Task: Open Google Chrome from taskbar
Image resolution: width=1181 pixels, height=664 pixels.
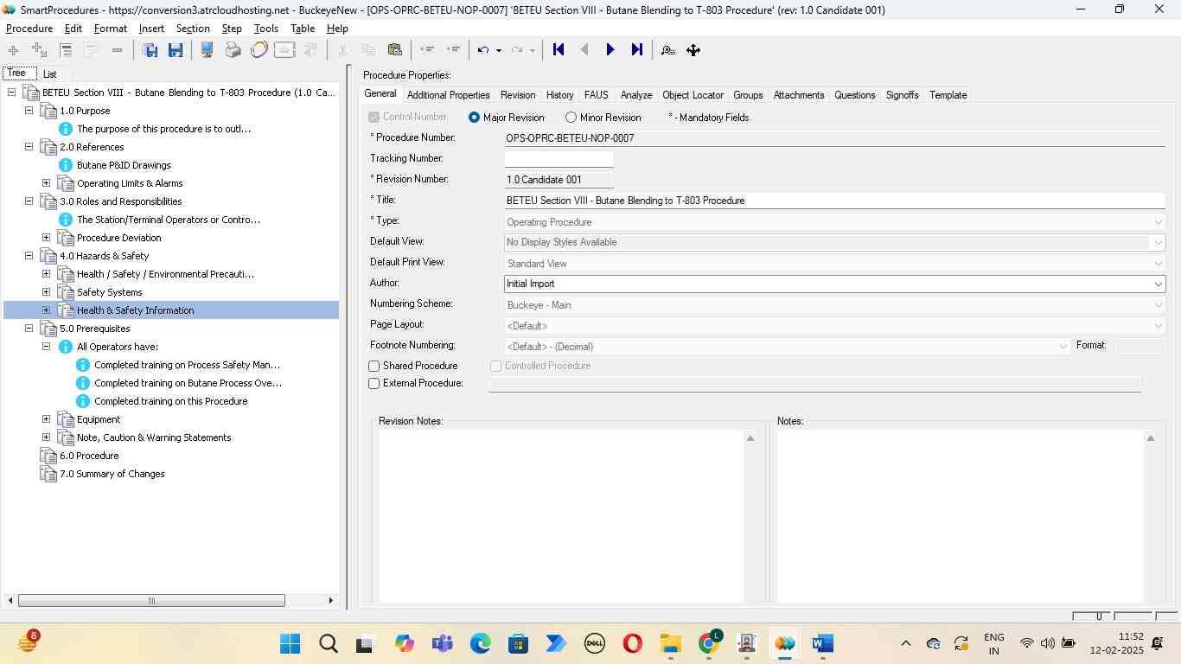Action: (x=709, y=642)
